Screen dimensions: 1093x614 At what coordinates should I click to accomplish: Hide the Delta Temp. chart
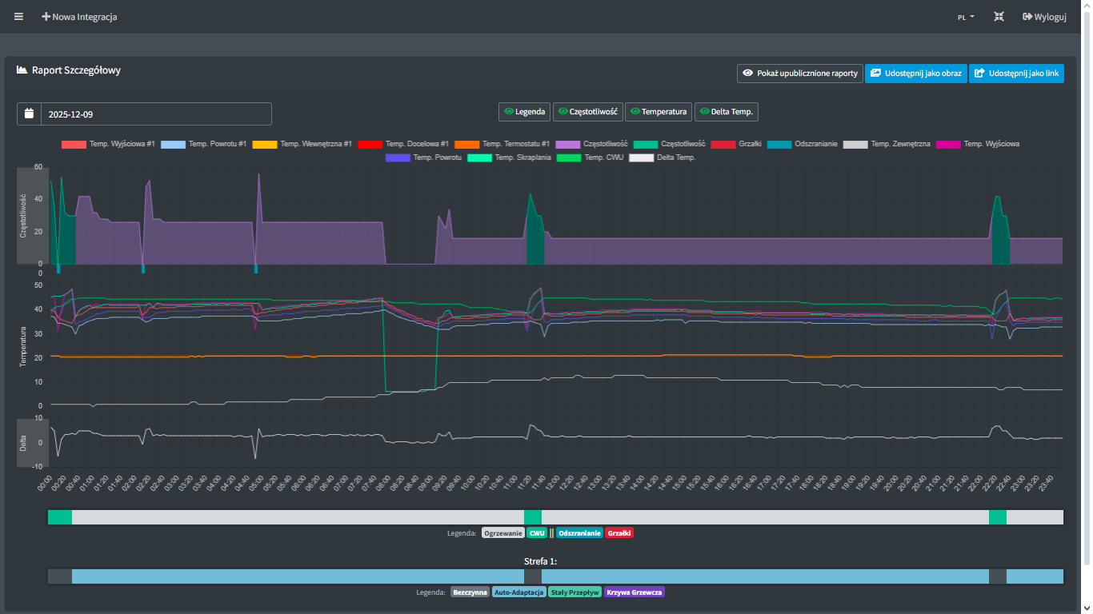726,112
